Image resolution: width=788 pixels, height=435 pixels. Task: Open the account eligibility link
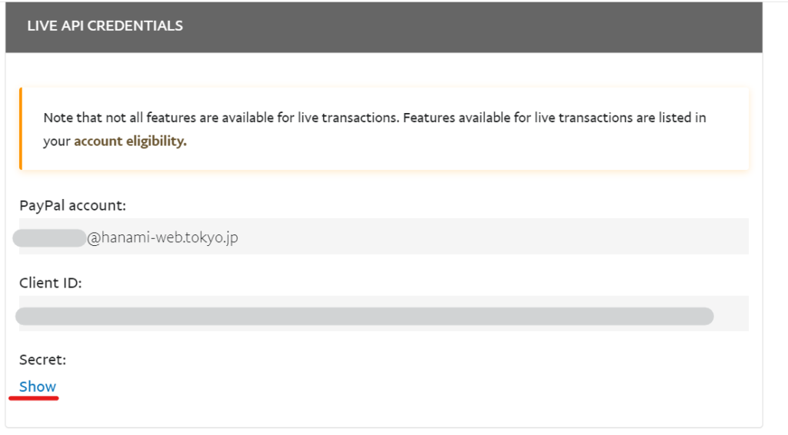coord(130,141)
